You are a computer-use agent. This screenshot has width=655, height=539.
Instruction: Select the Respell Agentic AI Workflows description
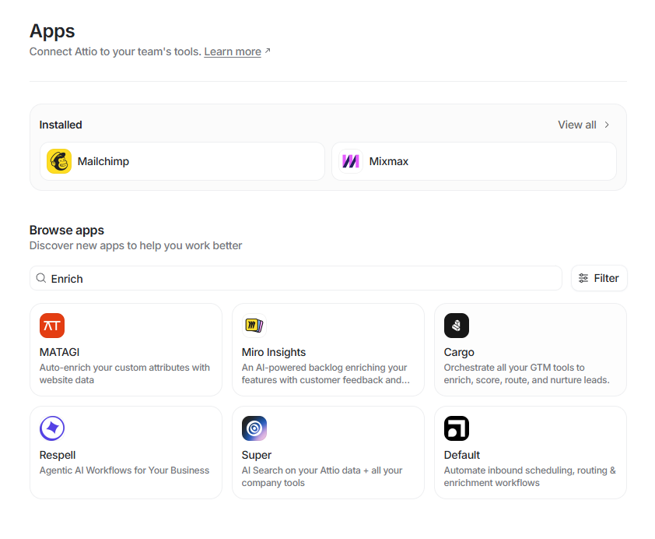coord(124,470)
